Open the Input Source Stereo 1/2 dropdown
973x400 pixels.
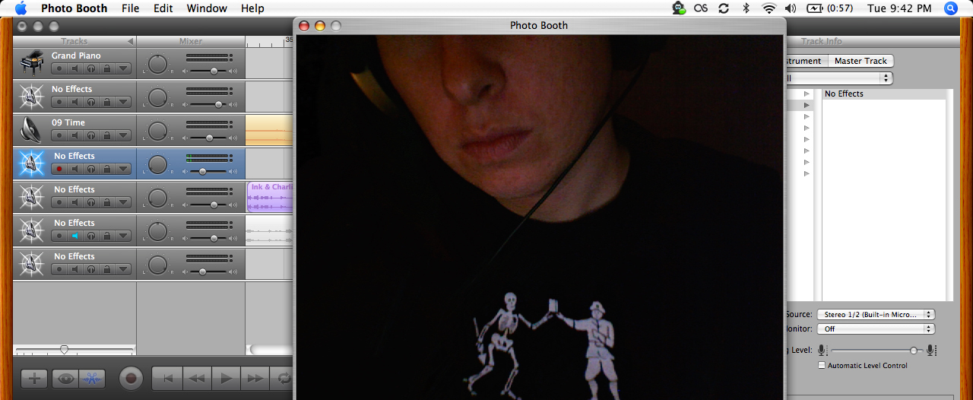pyautogui.click(x=875, y=314)
